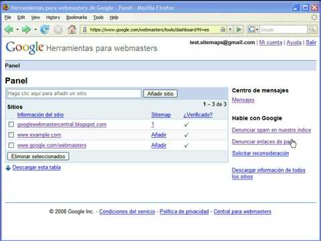The height and width of the screenshot is (241, 321).
Task: Open the Forward button history dropdown
Action: tap(35, 29)
